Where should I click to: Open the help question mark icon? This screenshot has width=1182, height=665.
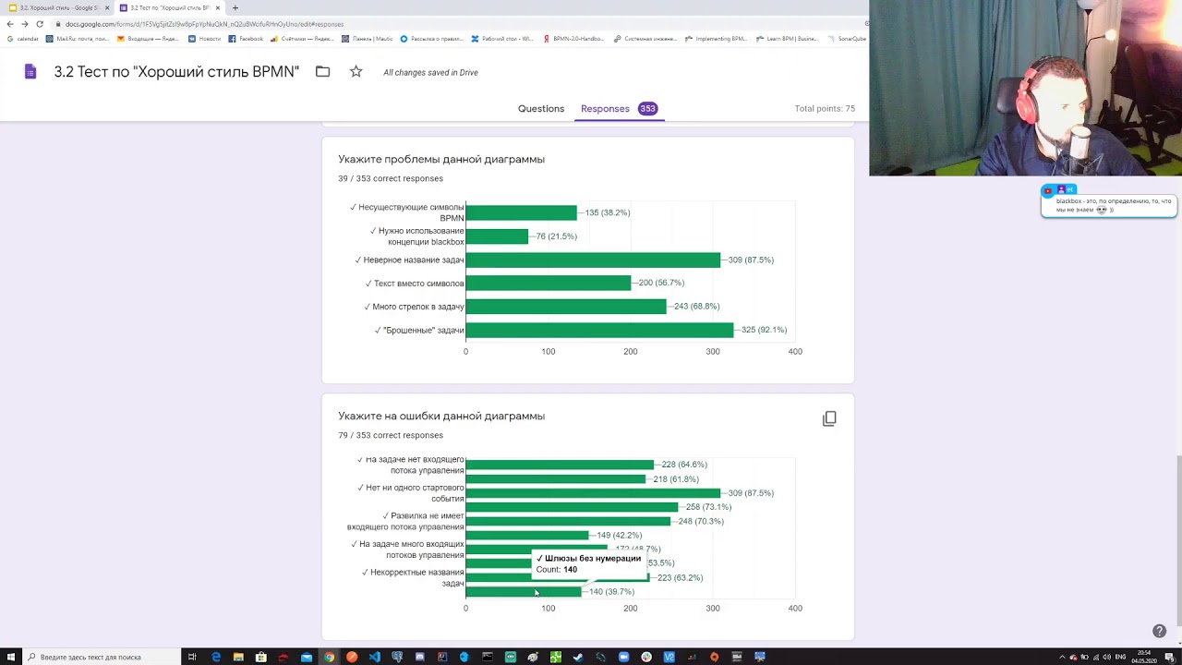point(1159,631)
